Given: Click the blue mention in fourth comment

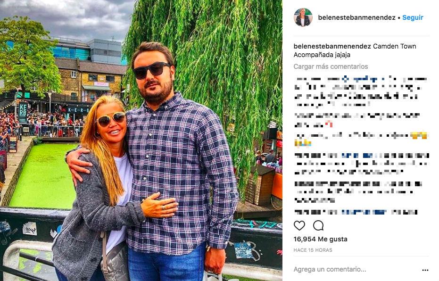Looking at the screenshot, I should pos(357,155).
